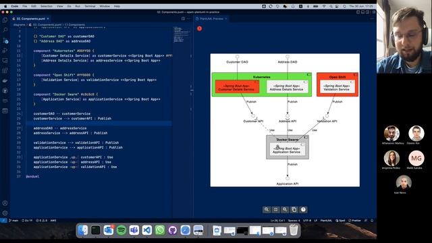
Task: Open the More Actions ellipsis of the preview pane
Action: click(x=372, y=19)
